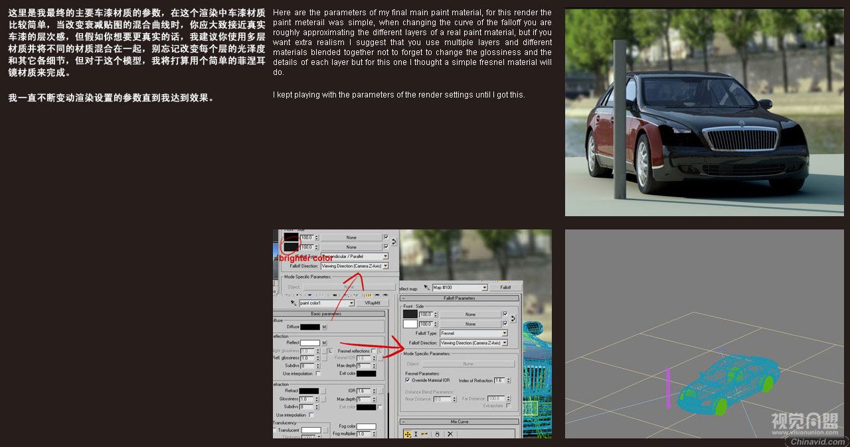Select the Scale Point tool in Mix Curve
This screenshot has width=850, height=447.
[x=416, y=434]
